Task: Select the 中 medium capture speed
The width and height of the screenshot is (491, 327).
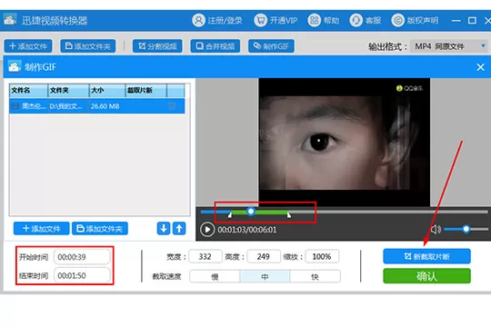Action: tap(265, 277)
